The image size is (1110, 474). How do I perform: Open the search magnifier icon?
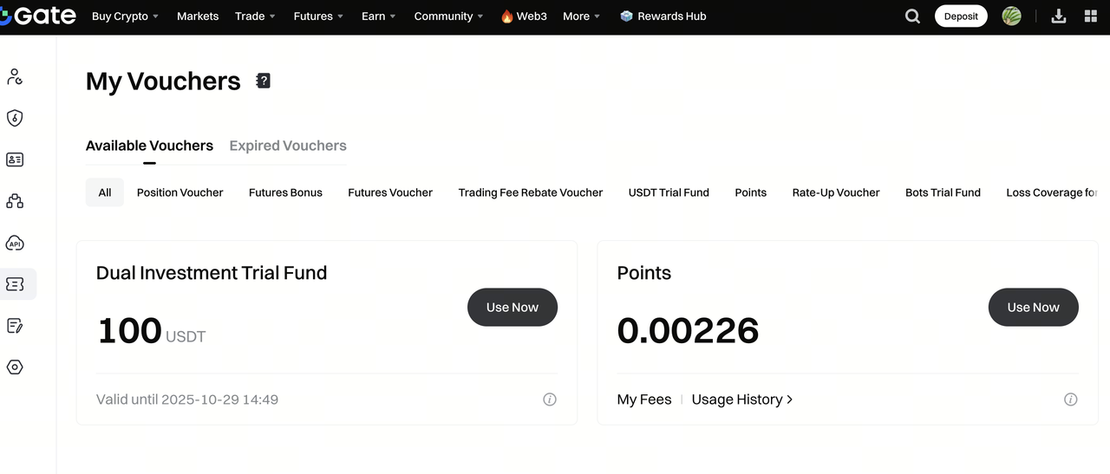[912, 16]
